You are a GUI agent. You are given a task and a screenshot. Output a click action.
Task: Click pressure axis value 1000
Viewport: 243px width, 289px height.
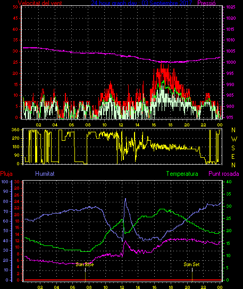(x=231, y=62)
